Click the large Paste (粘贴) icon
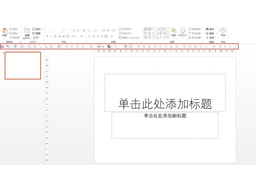The image size is (256, 192). [x=5, y=31]
